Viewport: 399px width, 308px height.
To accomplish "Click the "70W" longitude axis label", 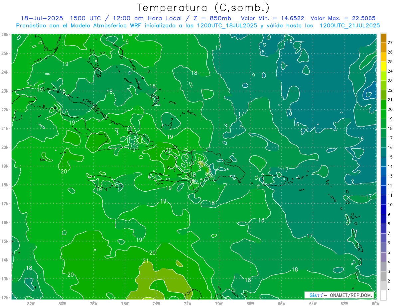I will coord(219,303).
